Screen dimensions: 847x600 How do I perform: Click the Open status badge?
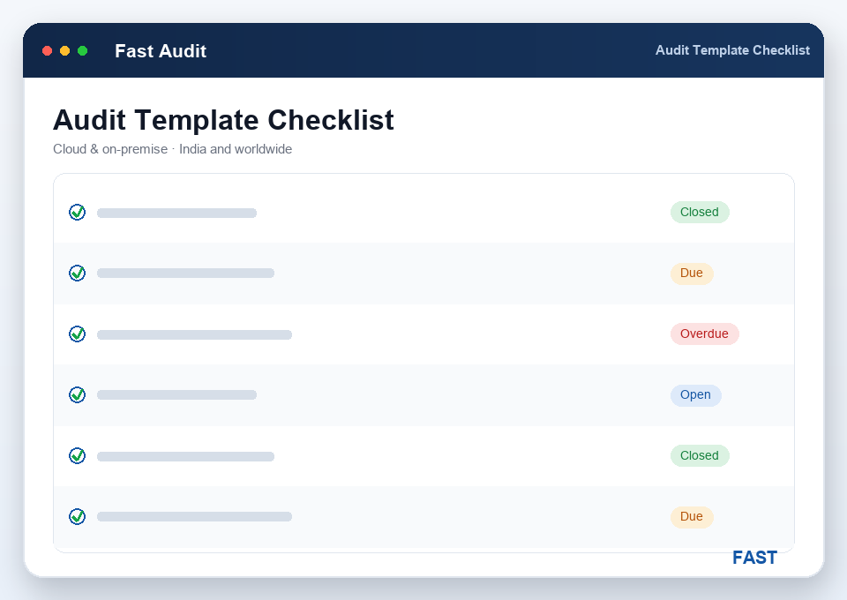pyautogui.click(x=696, y=394)
